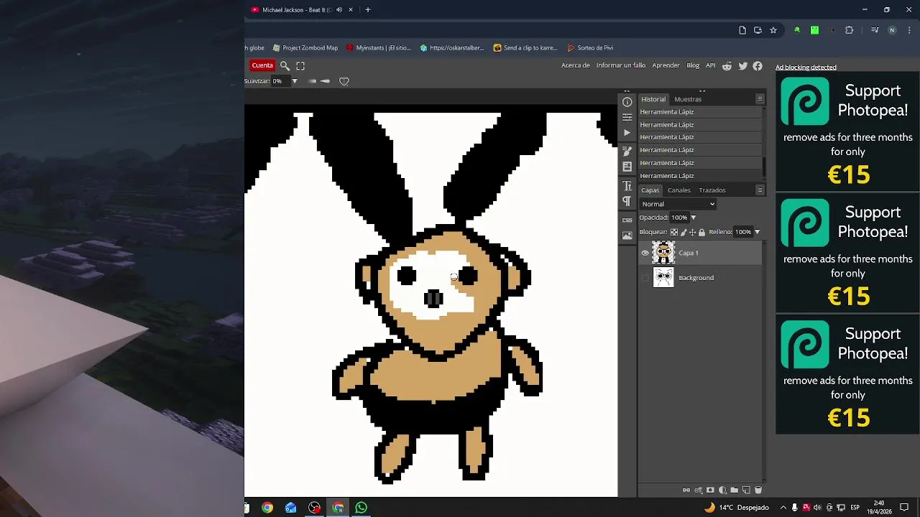Click the red Cuenta button
This screenshot has height=517, width=920.
click(262, 65)
